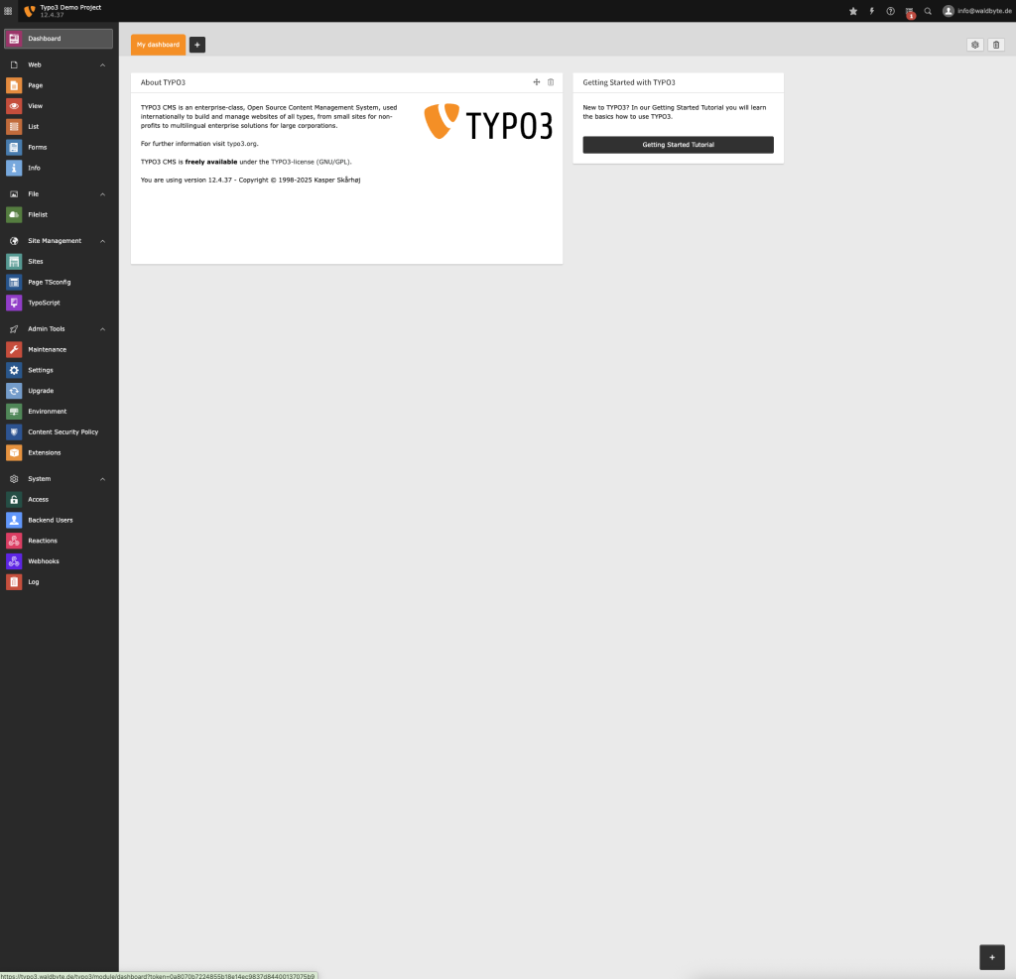Toggle the module menu grid icon
Image resolution: width=1016 pixels, height=979 pixels.
tap(9, 11)
